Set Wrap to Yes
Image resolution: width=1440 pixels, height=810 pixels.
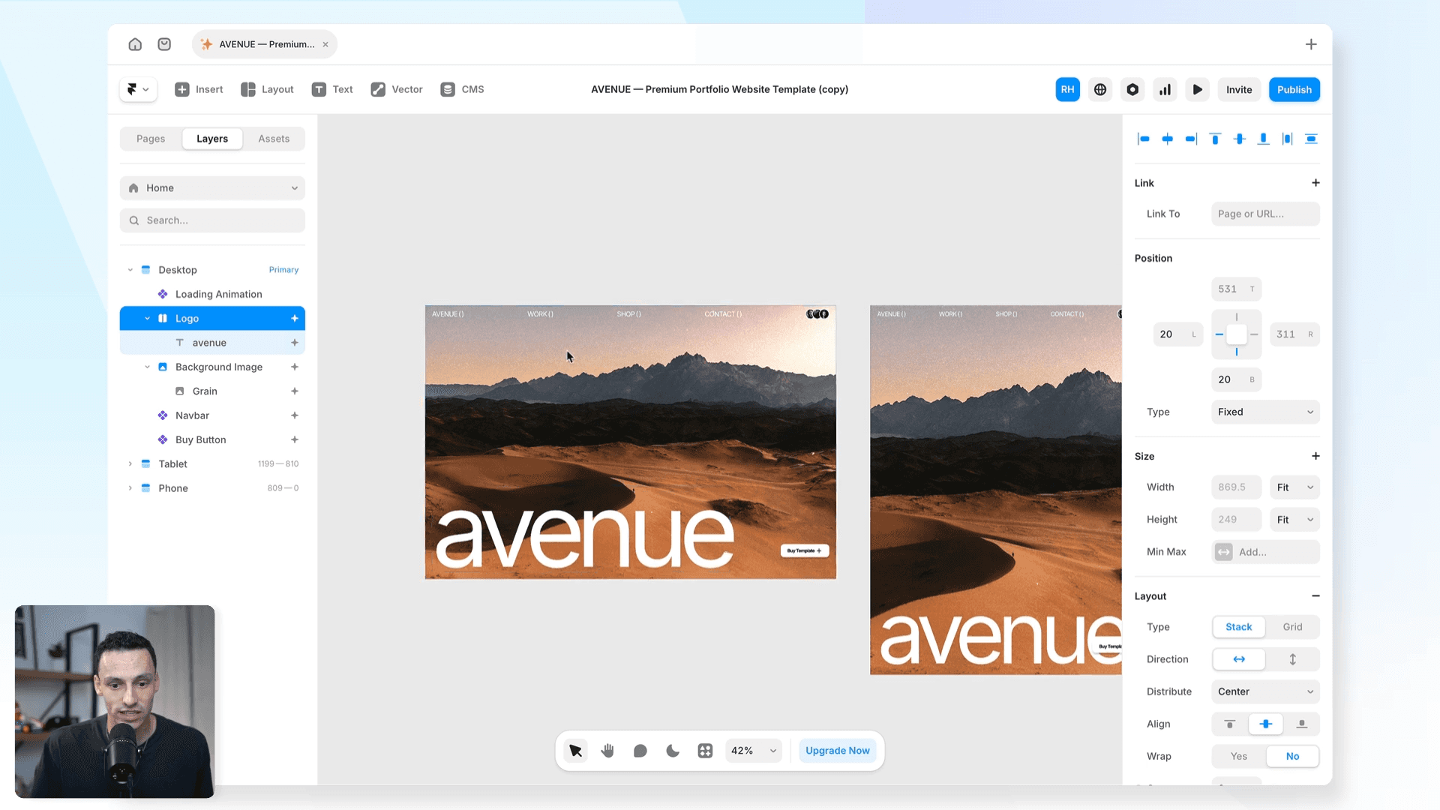1238,756
